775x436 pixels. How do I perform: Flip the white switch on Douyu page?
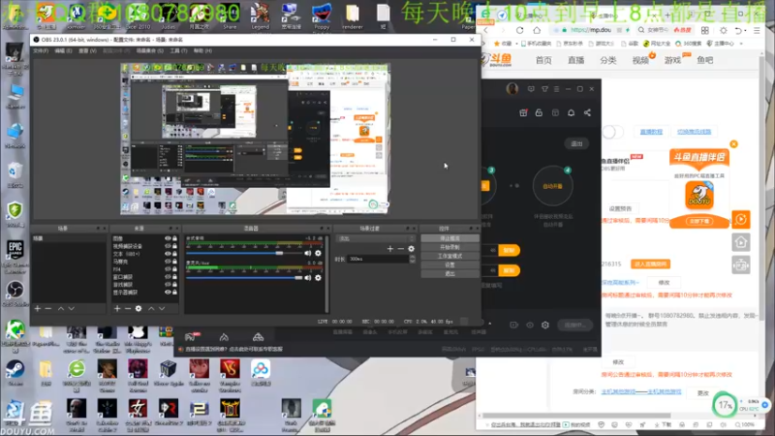click(x=612, y=132)
